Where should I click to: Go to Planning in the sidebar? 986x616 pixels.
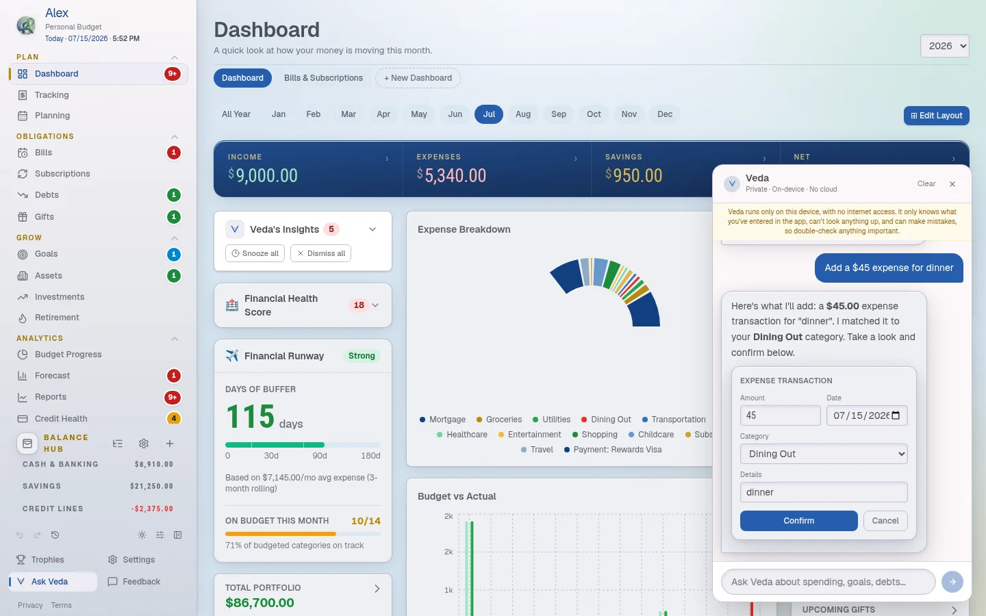coord(98,116)
